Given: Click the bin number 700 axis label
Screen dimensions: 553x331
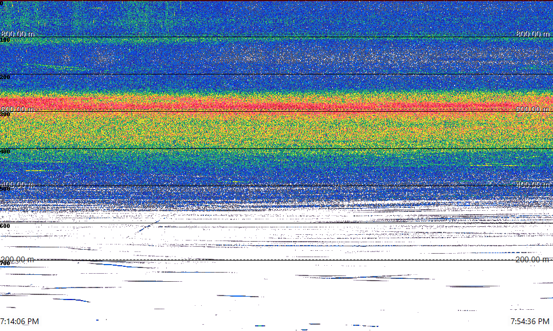Looking at the screenshot, I should click(x=5, y=263).
